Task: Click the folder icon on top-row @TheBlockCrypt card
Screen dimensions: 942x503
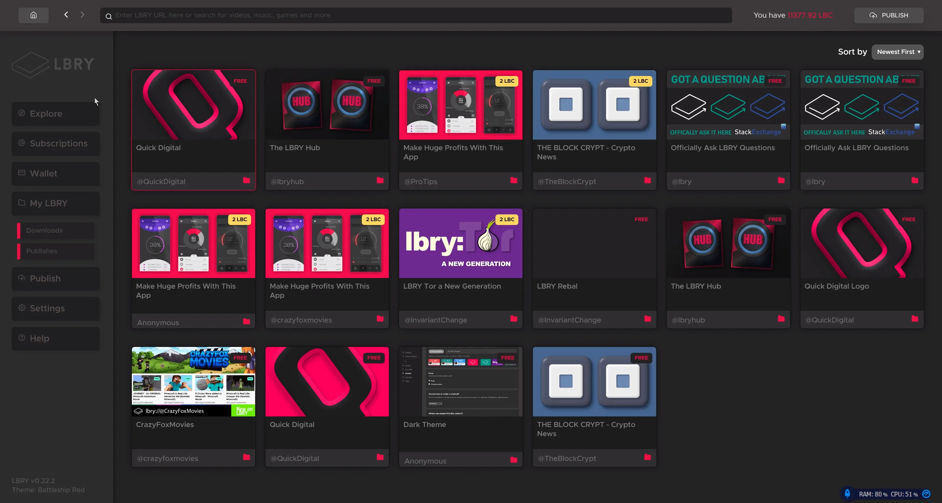Action: [648, 180]
